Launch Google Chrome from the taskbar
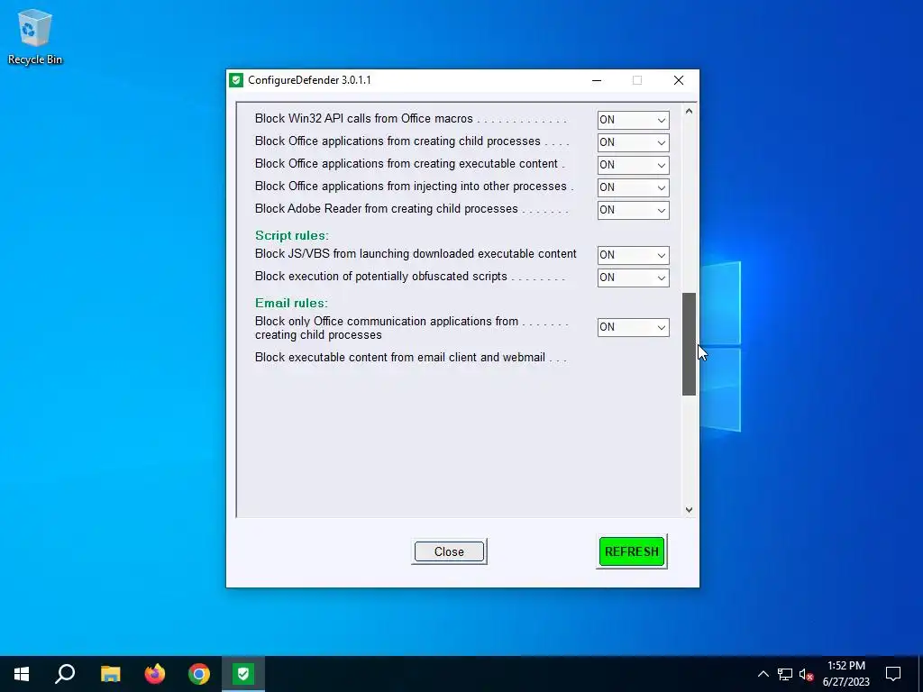 (199, 674)
